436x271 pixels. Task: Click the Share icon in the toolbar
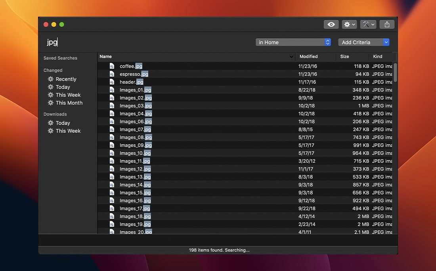point(387,24)
